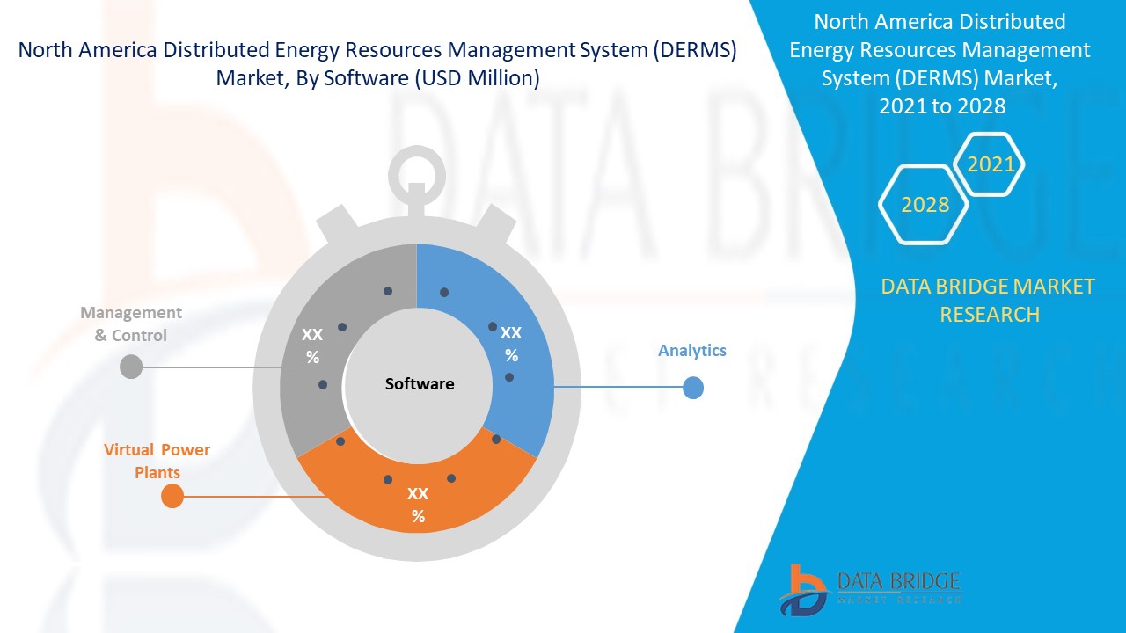Click the orange Virtual Power Plants legend dot
Image resolution: width=1126 pixels, height=633 pixels.
[x=172, y=496]
